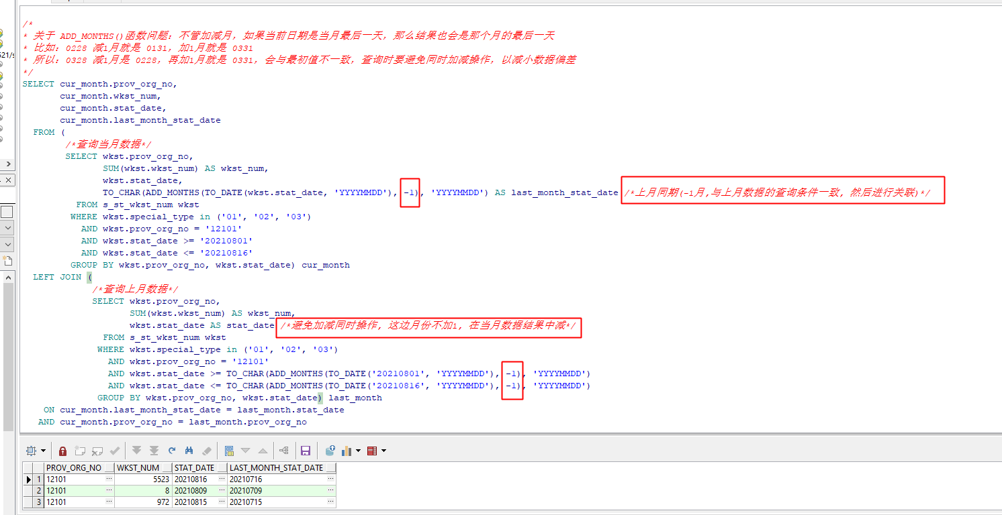Collapse the left sidebar panel
The width and height of the screenshot is (1002, 515).
[9, 164]
